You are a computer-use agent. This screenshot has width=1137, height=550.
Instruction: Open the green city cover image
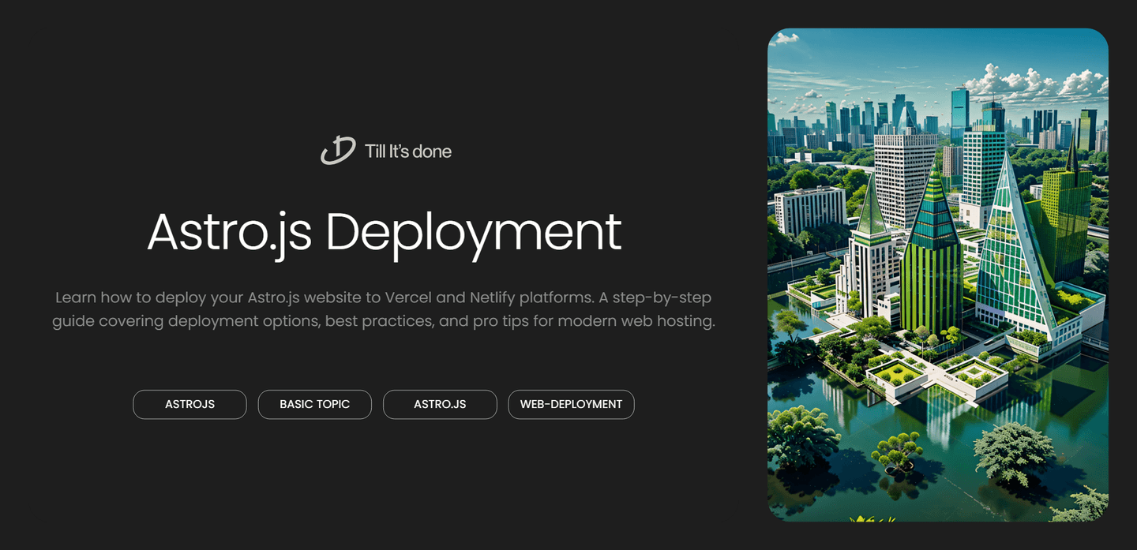click(x=937, y=275)
